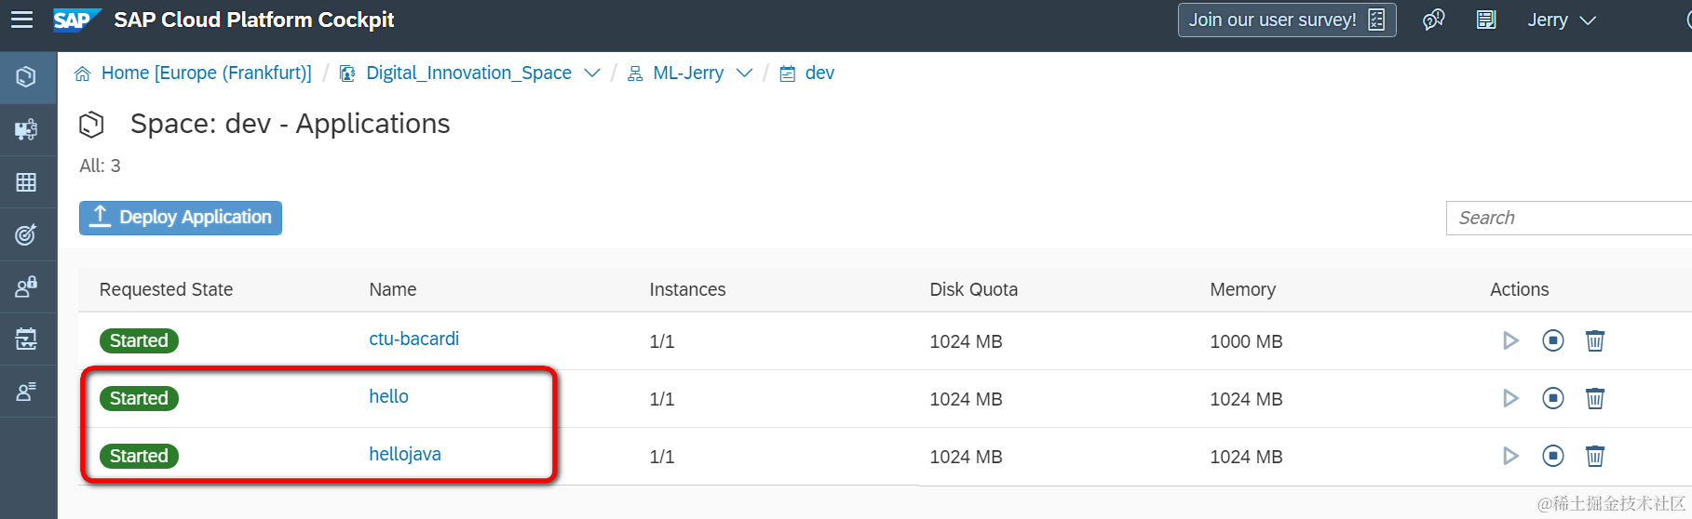Viewport: 1692px width, 519px height.
Task: Open the target icon in sidebar
Action: click(26, 234)
